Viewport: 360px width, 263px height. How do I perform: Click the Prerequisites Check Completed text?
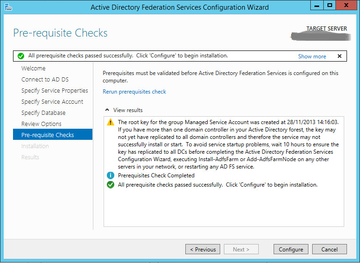coord(156,175)
